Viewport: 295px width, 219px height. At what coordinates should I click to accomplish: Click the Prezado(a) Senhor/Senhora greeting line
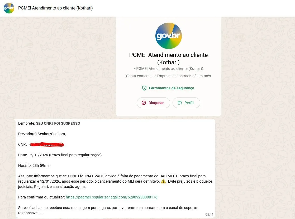42,134
